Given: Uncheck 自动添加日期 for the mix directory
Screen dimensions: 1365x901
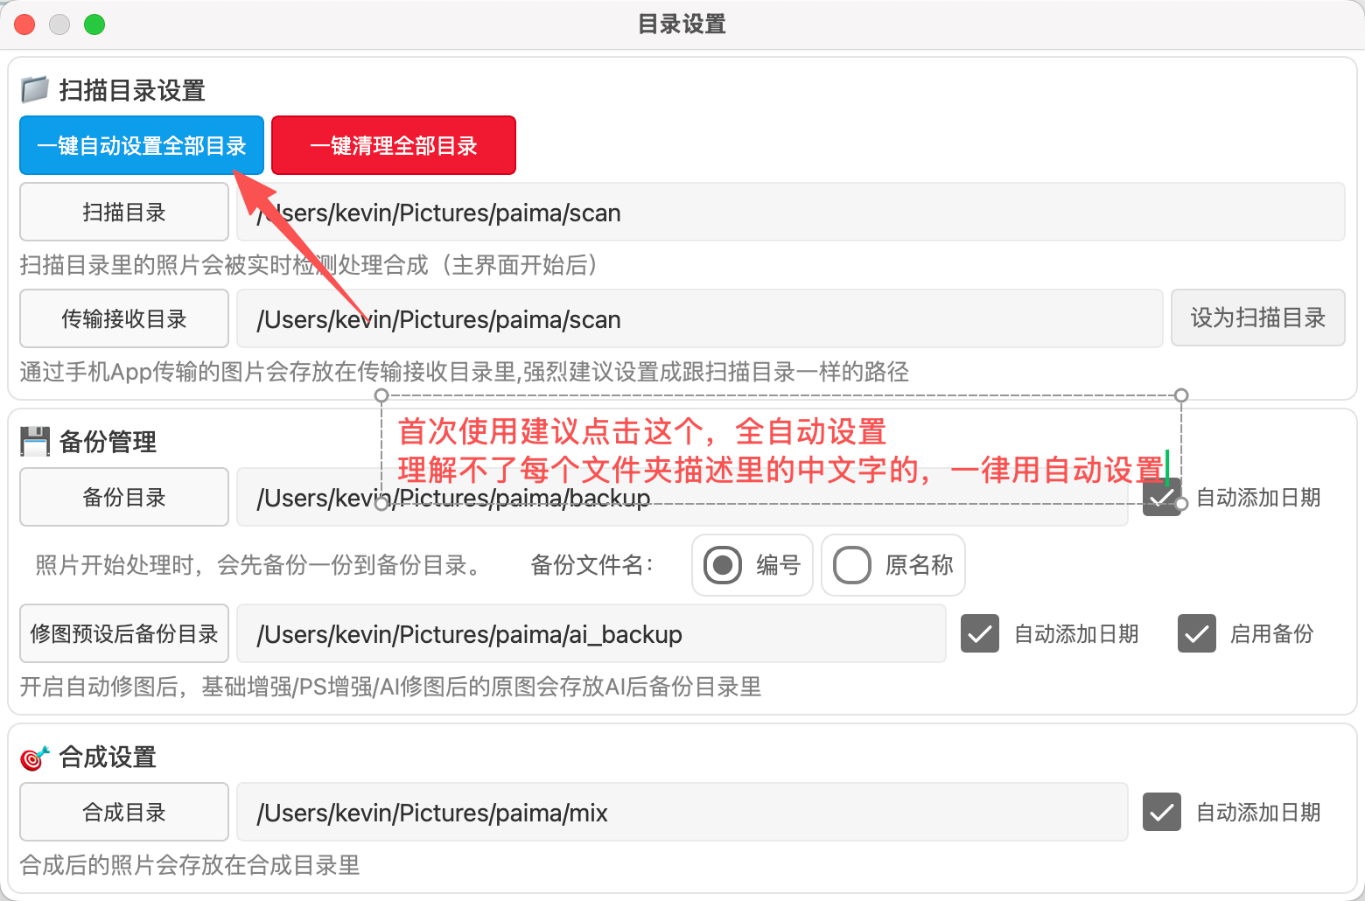Looking at the screenshot, I should click(1162, 813).
